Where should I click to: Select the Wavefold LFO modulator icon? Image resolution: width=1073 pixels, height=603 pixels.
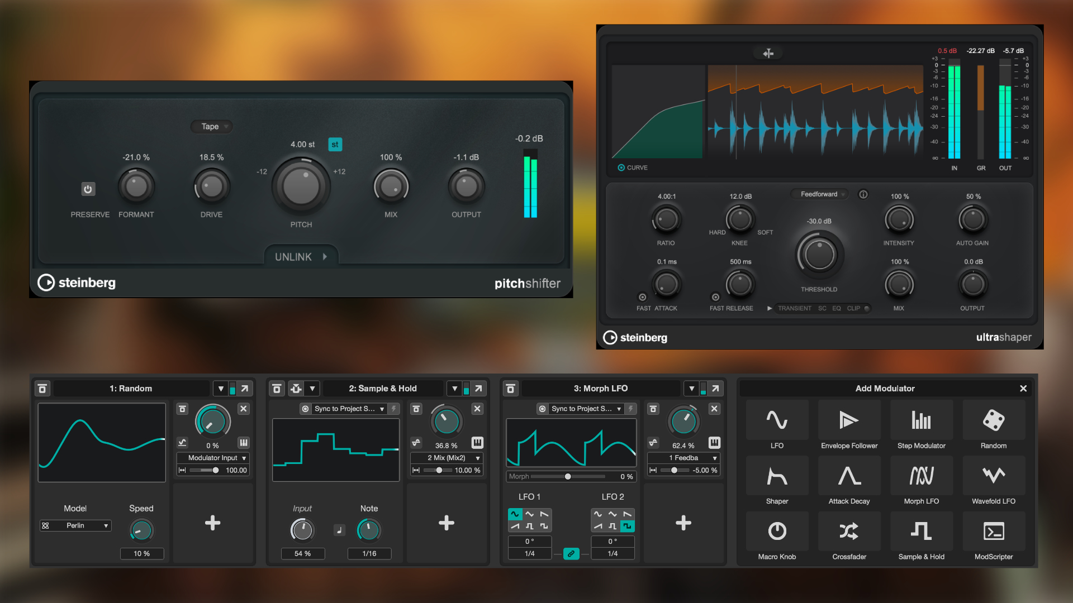(994, 476)
